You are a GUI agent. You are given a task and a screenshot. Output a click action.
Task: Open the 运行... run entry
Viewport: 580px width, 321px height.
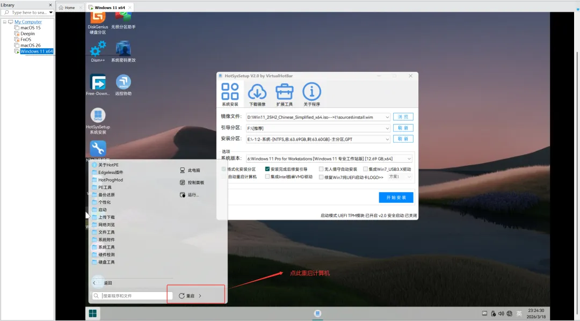190,194
